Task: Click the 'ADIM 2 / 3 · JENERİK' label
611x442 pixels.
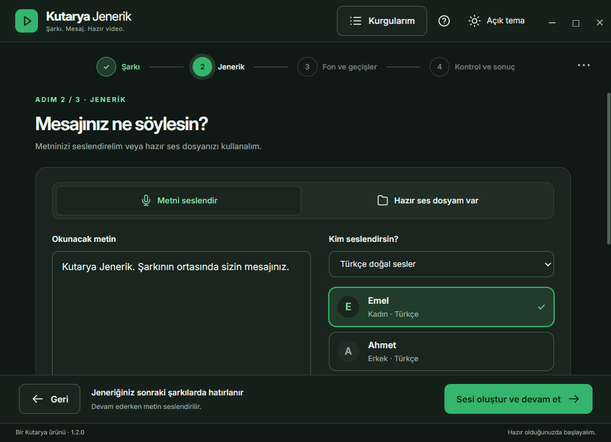Action: [x=81, y=99]
